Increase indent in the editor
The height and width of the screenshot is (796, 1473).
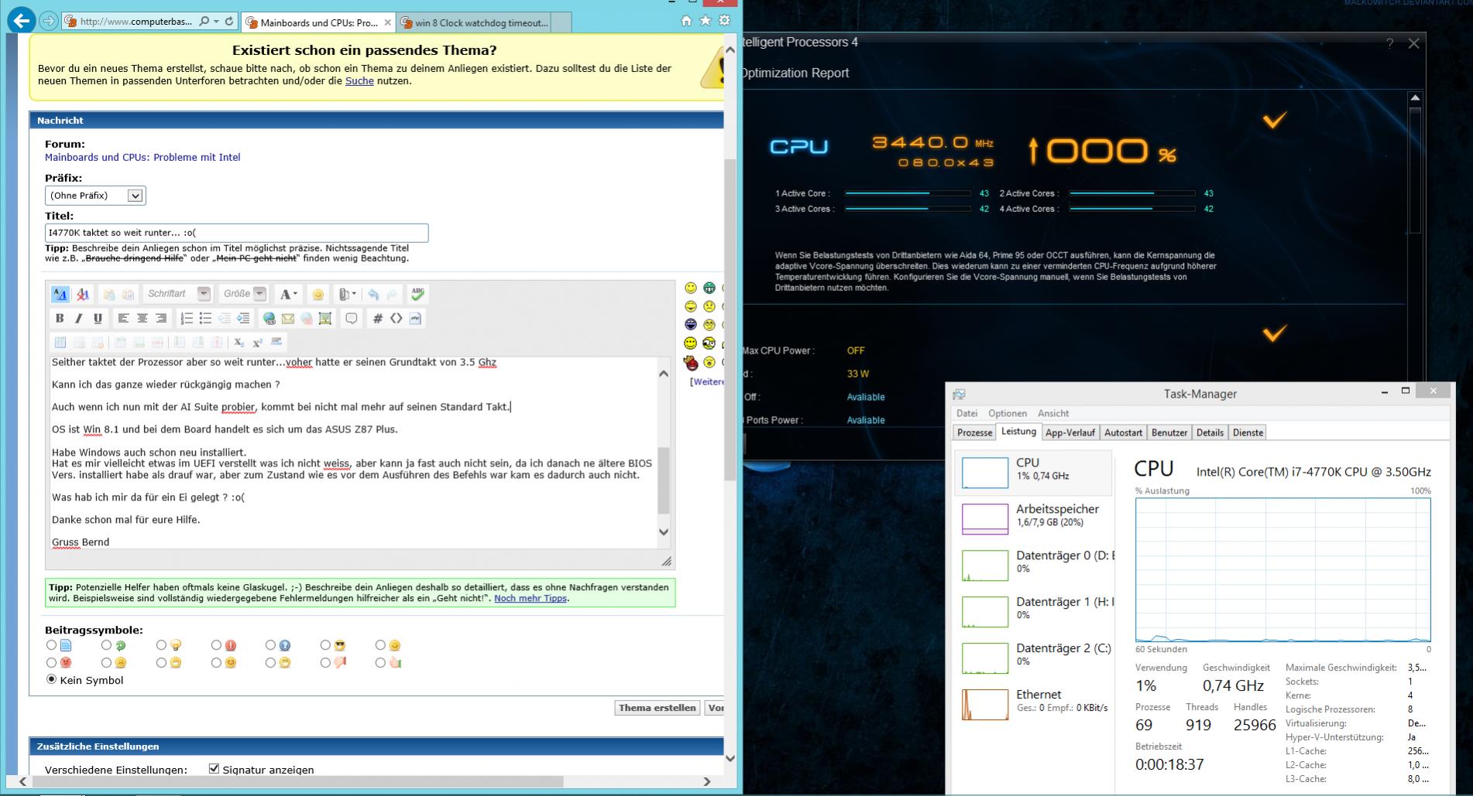[243, 318]
